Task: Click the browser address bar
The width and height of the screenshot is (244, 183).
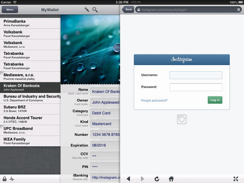Action: [x=189, y=10]
